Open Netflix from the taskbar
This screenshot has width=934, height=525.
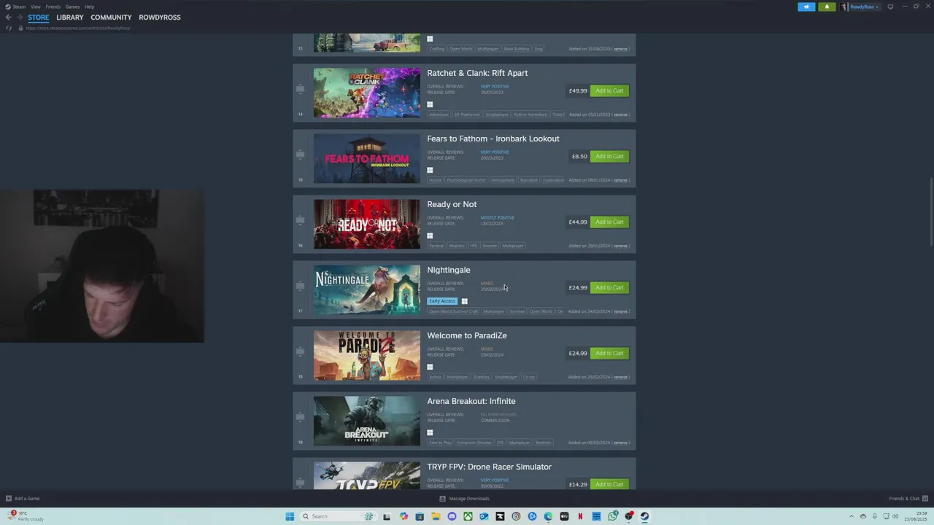coord(580,516)
